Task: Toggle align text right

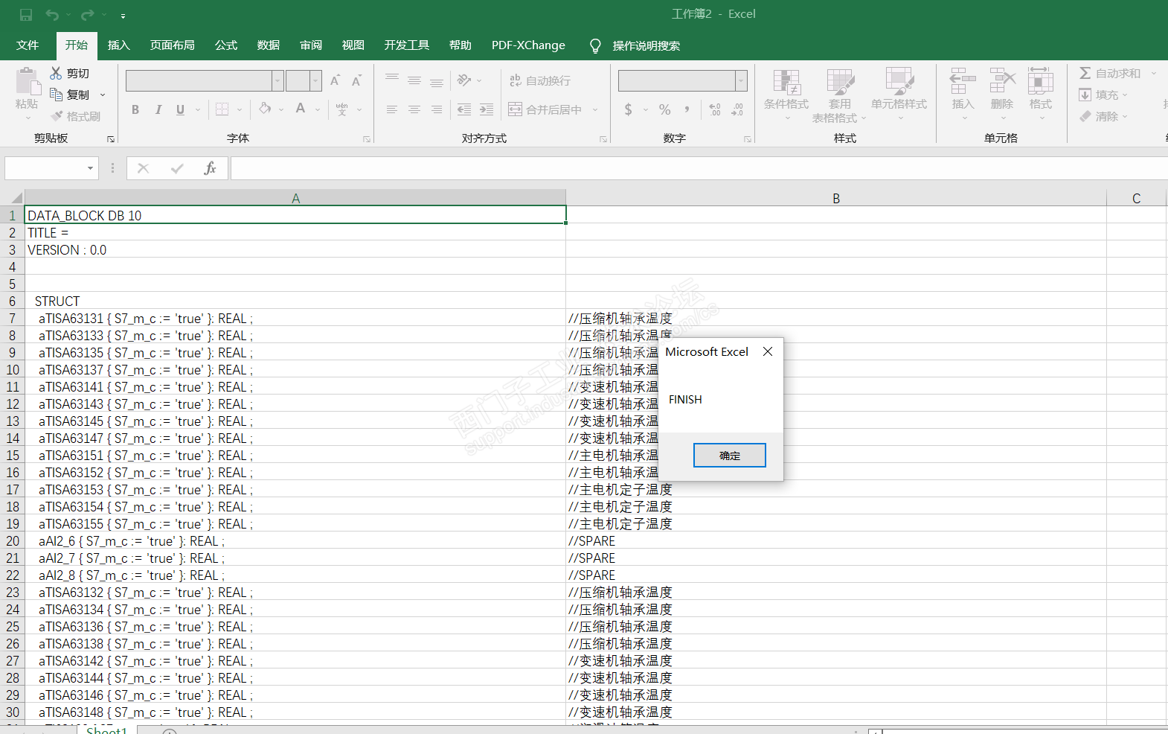Action: click(x=437, y=109)
